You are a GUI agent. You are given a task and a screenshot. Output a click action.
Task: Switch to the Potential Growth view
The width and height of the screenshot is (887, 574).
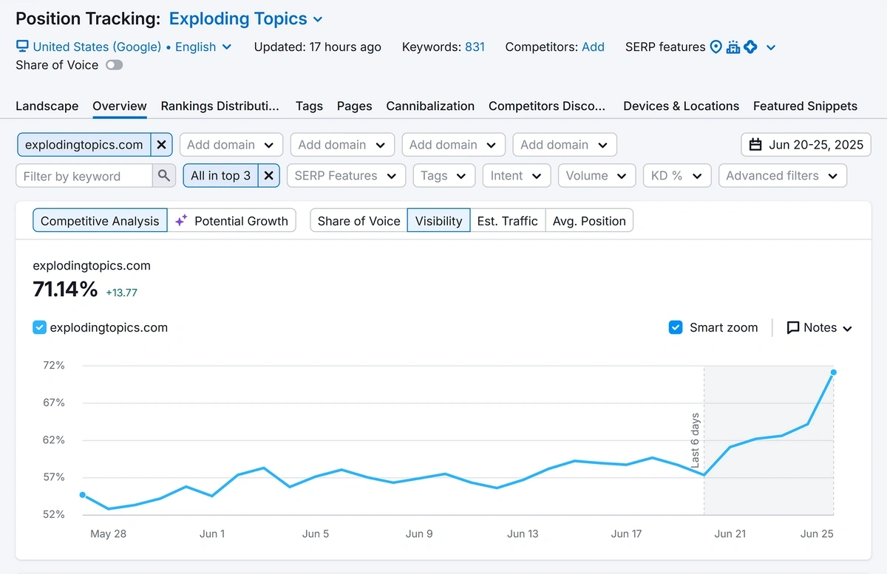232,221
